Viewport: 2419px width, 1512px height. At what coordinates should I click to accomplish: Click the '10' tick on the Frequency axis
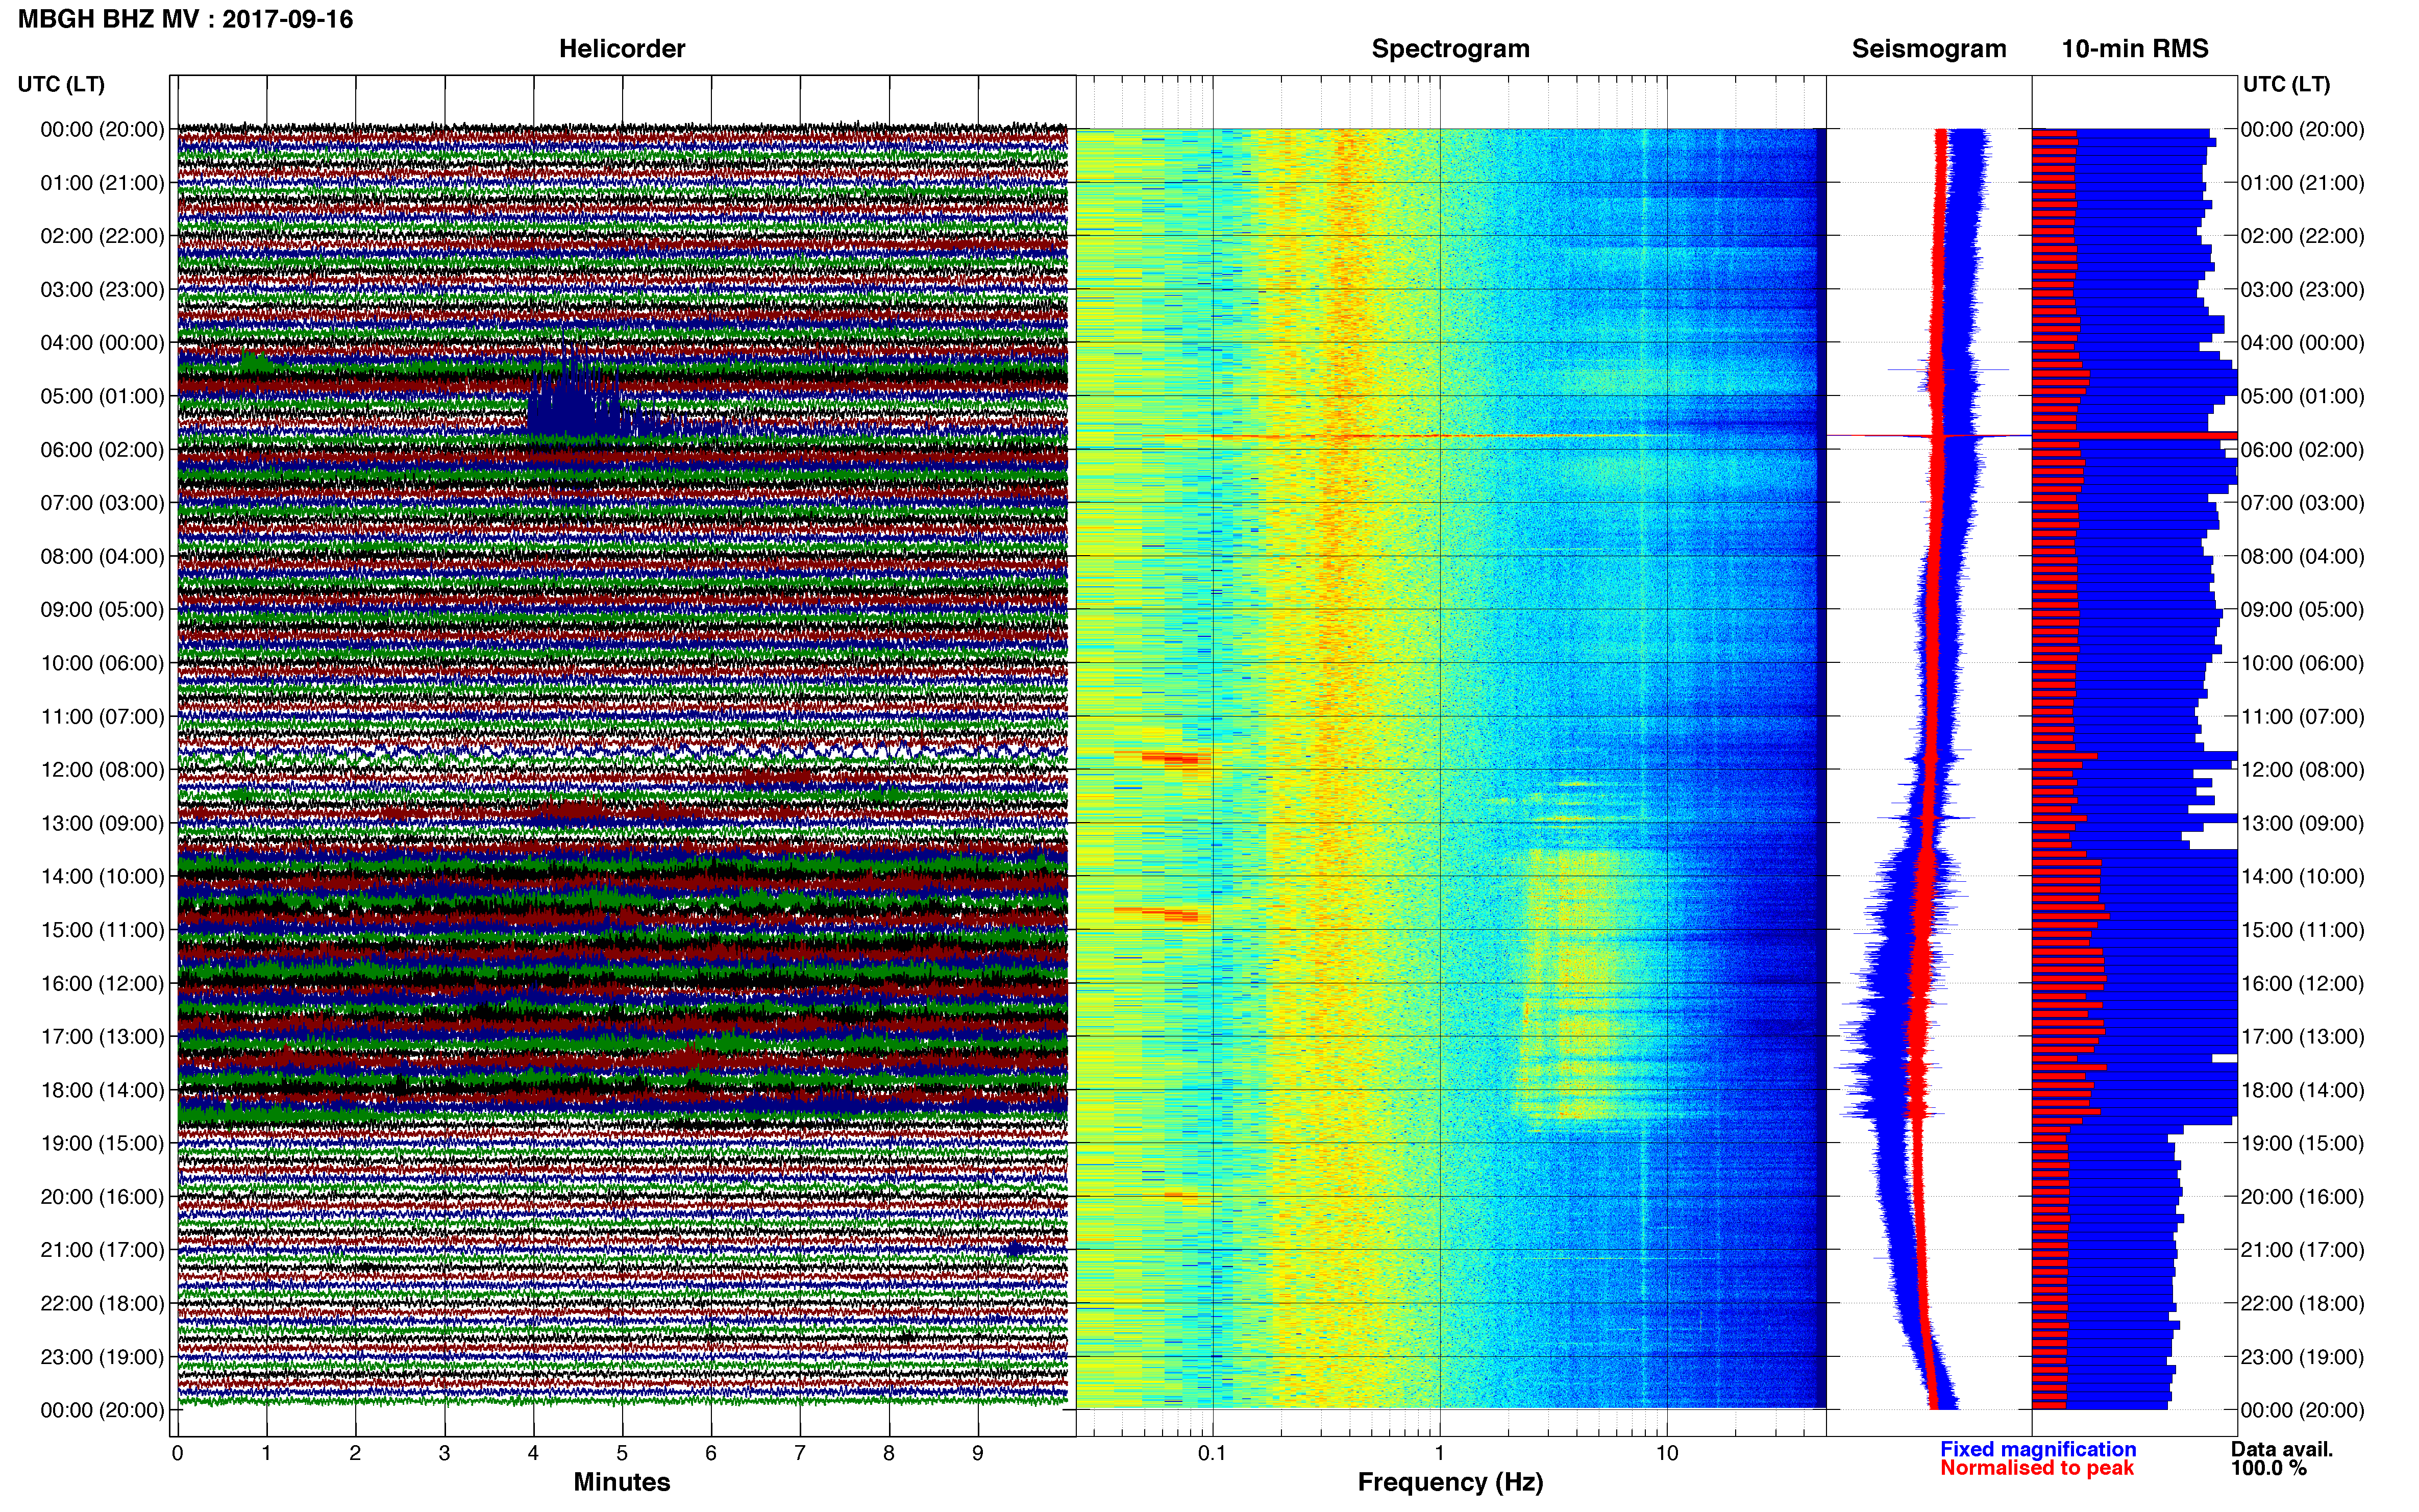(1666, 1453)
